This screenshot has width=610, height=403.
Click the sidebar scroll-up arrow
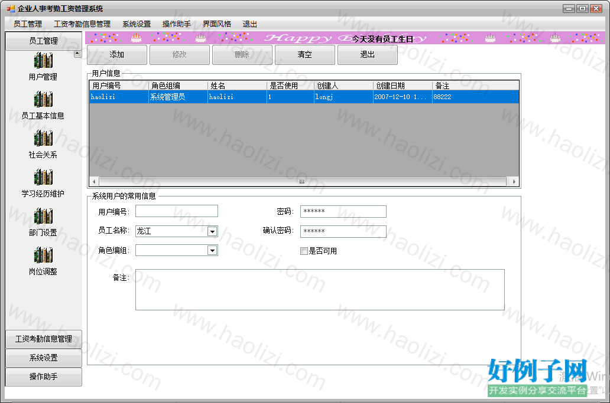[x=77, y=54]
